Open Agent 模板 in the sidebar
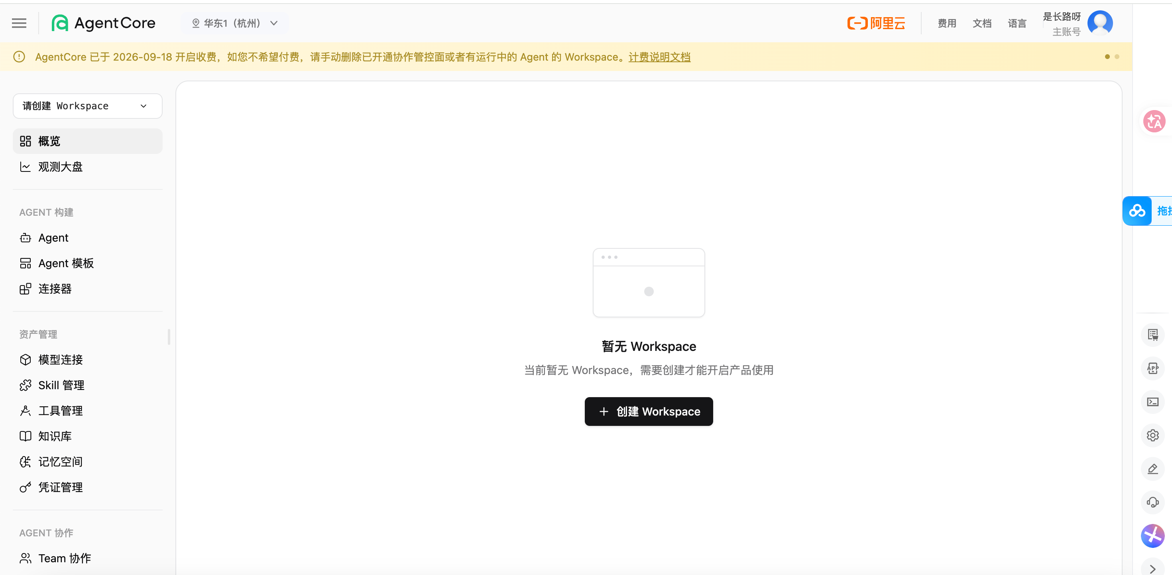This screenshot has height=575, width=1172. coord(87,263)
